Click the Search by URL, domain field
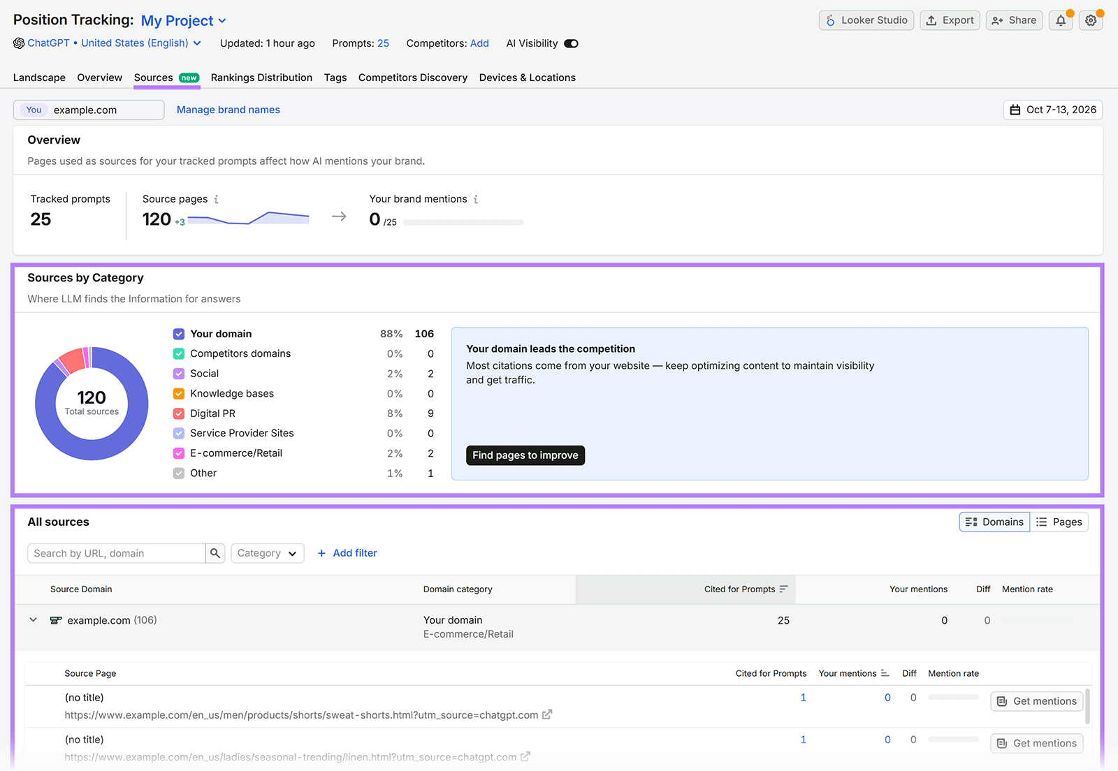The width and height of the screenshot is (1118, 771). pyautogui.click(x=117, y=553)
